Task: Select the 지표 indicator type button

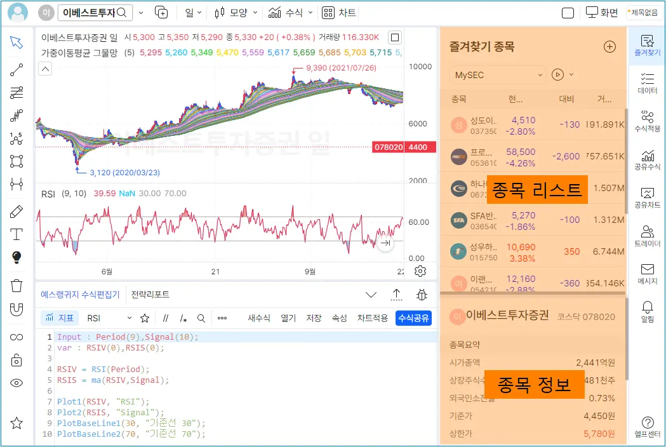Action: [60, 318]
